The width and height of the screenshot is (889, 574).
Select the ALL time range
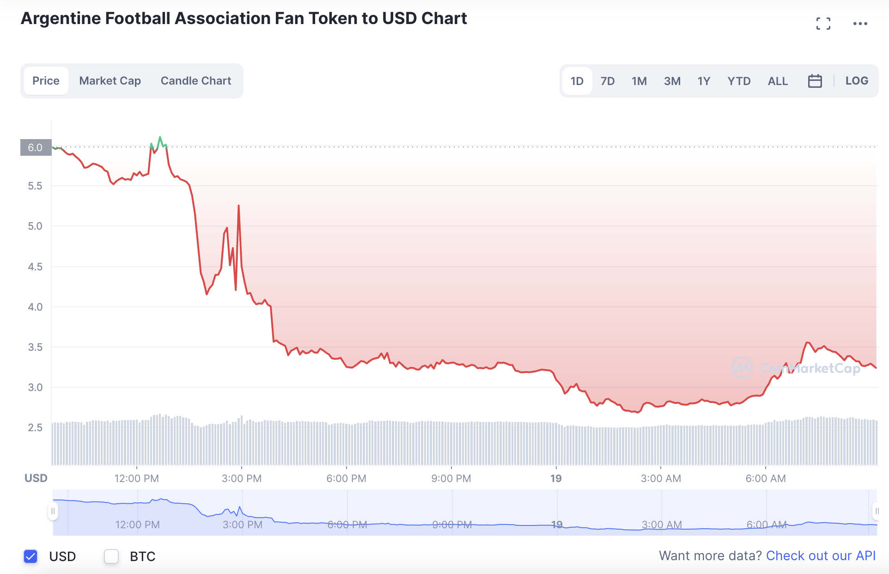(778, 81)
